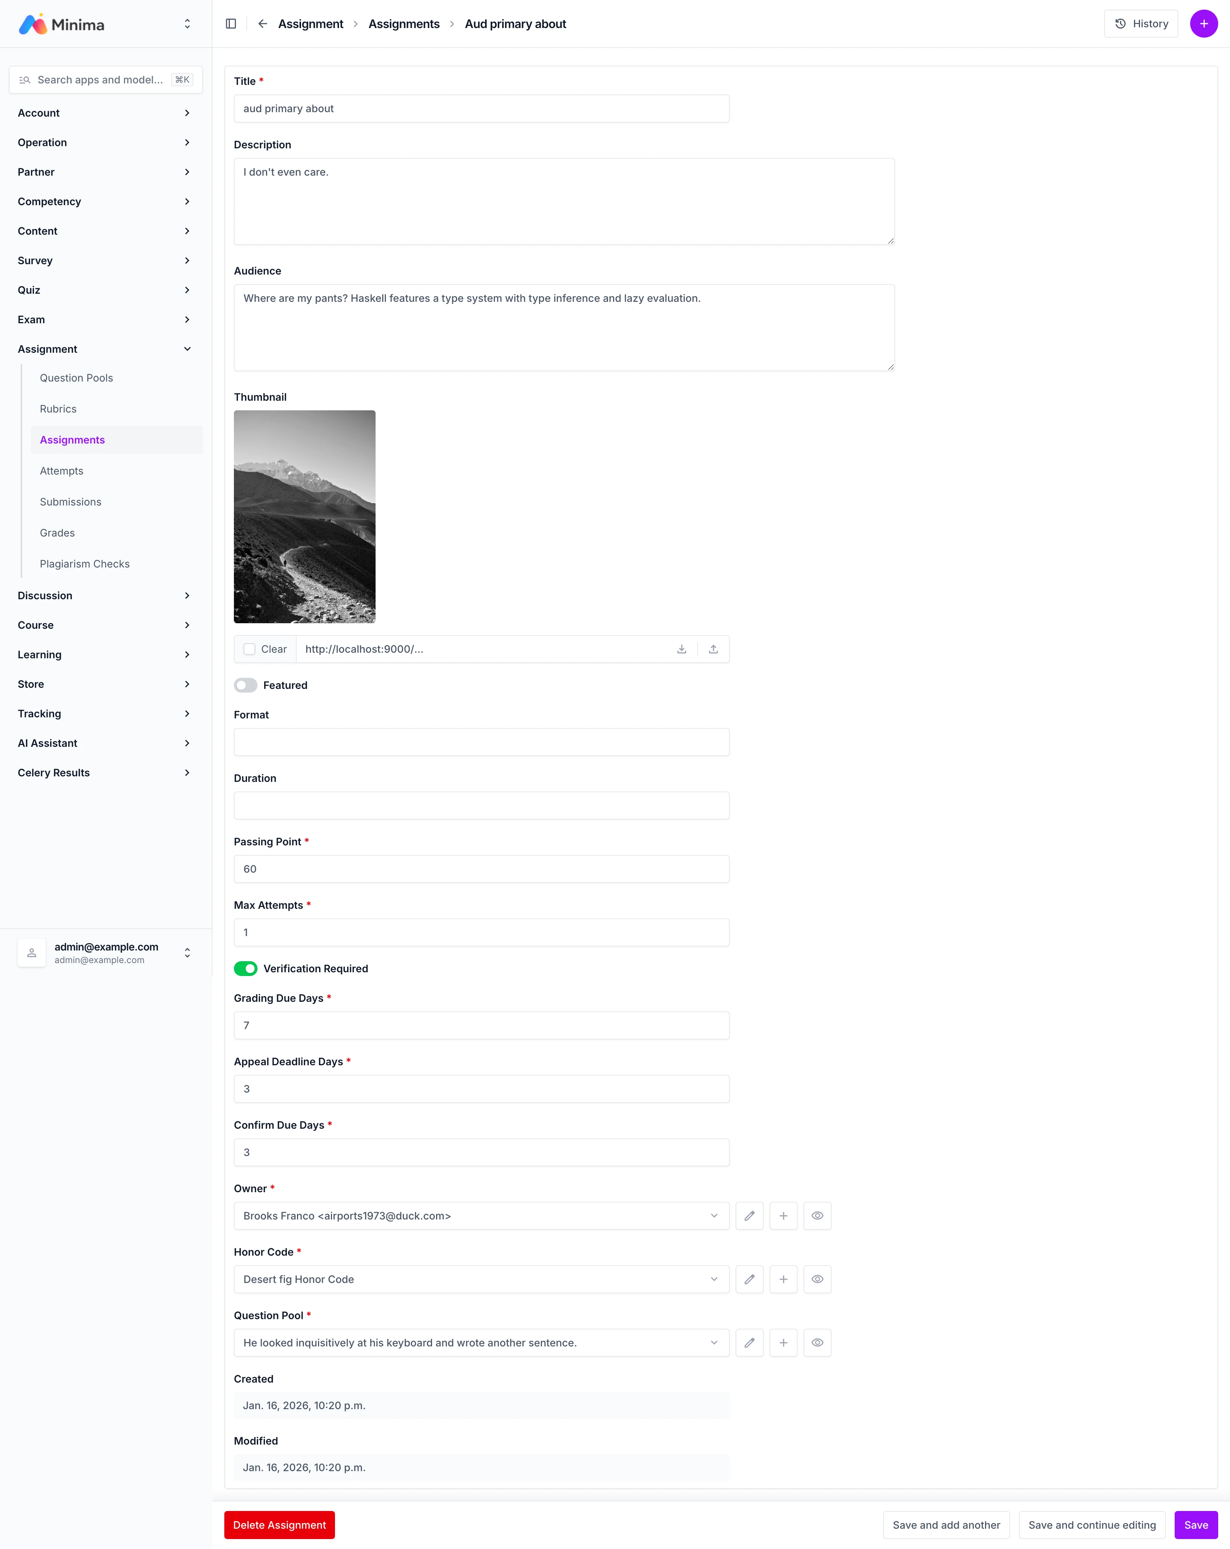Click the purple plus add button
Screen dimensions: 1230x1549
pos(1203,24)
